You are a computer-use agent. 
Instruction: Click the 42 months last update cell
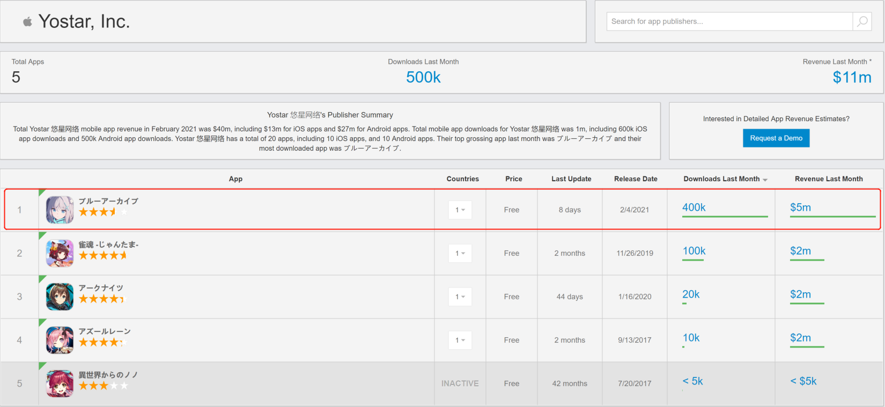click(x=570, y=383)
